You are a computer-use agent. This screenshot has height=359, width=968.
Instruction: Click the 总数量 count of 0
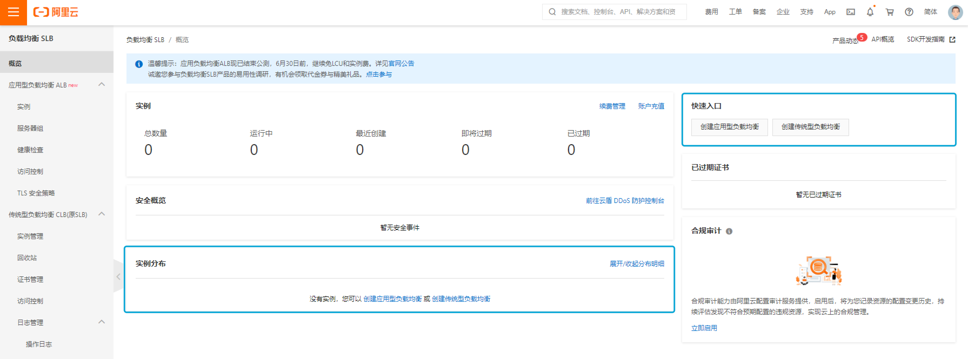point(148,150)
